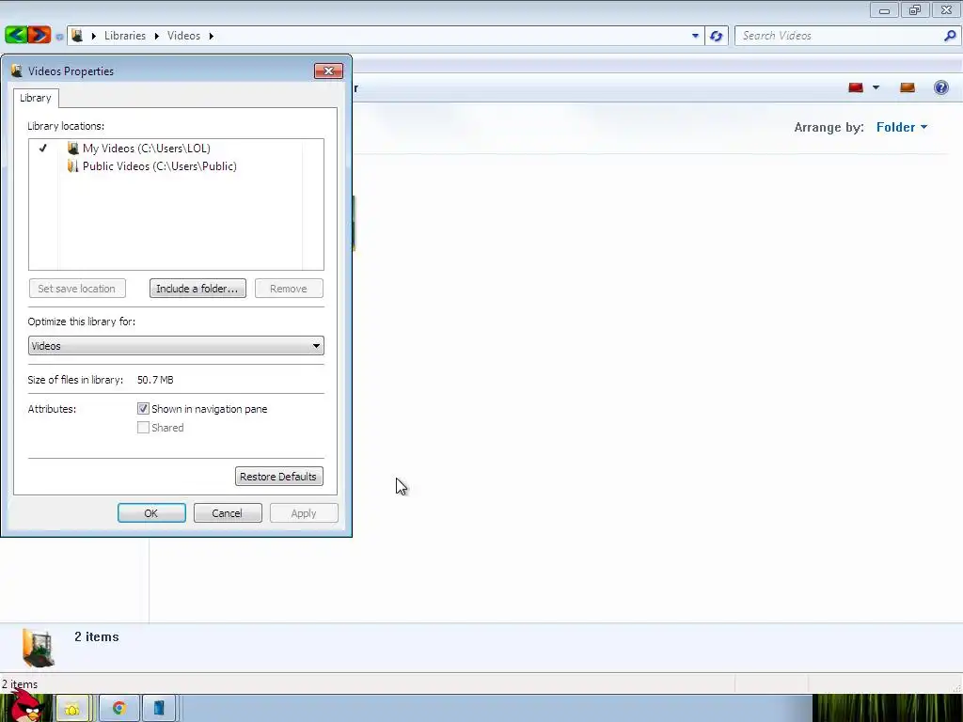Open the folder icon in the taskbar
The height and width of the screenshot is (722, 963).
tap(72, 709)
